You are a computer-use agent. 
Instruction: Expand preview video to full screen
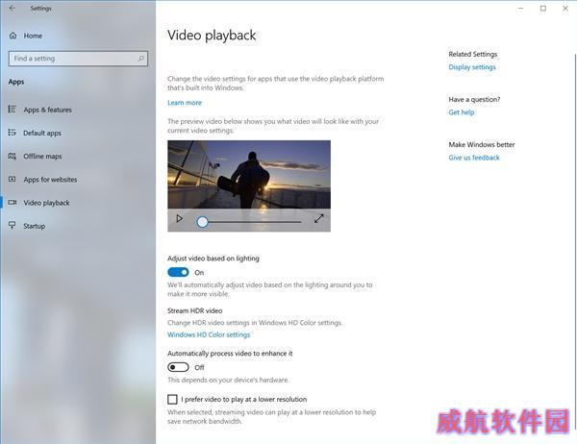pyautogui.click(x=318, y=218)
